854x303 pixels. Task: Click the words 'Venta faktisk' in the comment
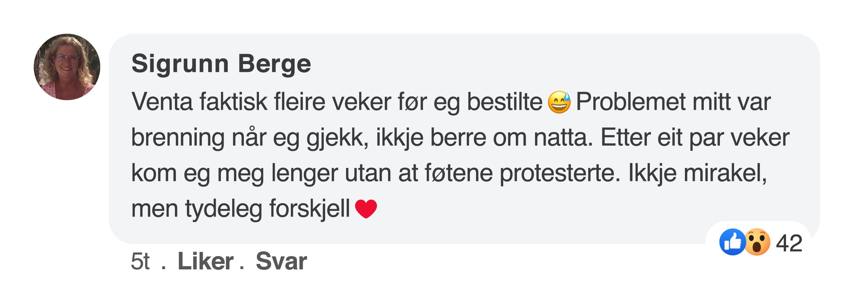tap(199, 102)
